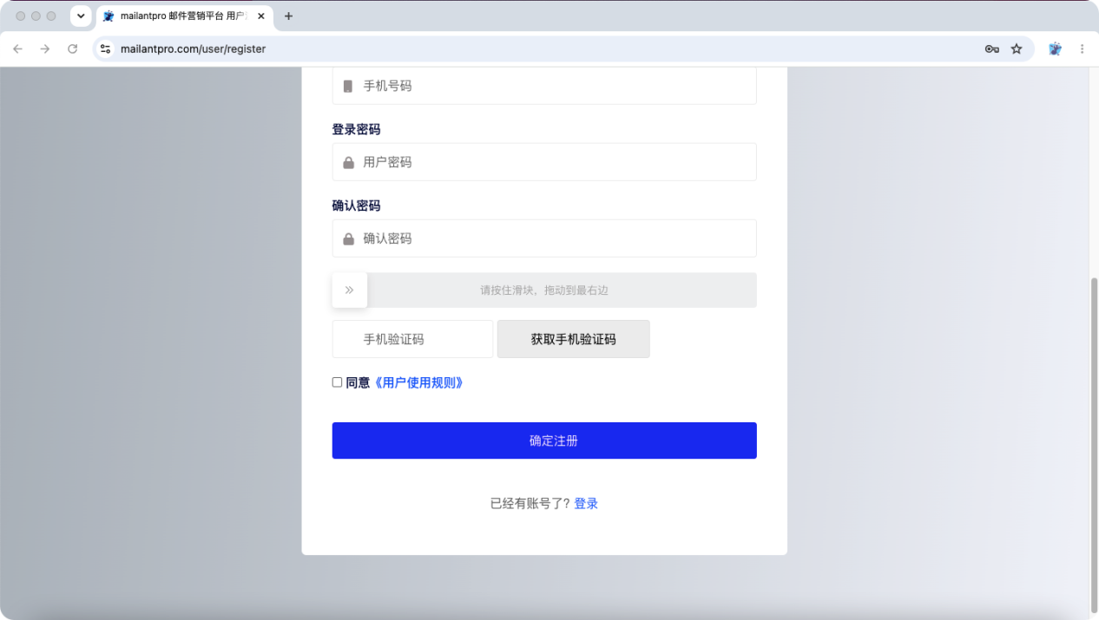
Task: Click the 确认密码 label heading
Action: click(x=356, y=206)
